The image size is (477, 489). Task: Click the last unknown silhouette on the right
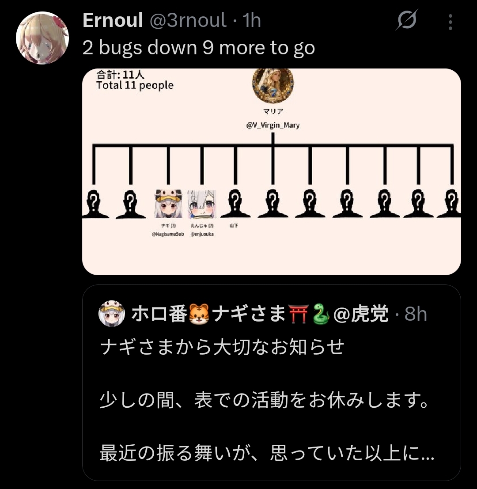pos(450,204)
